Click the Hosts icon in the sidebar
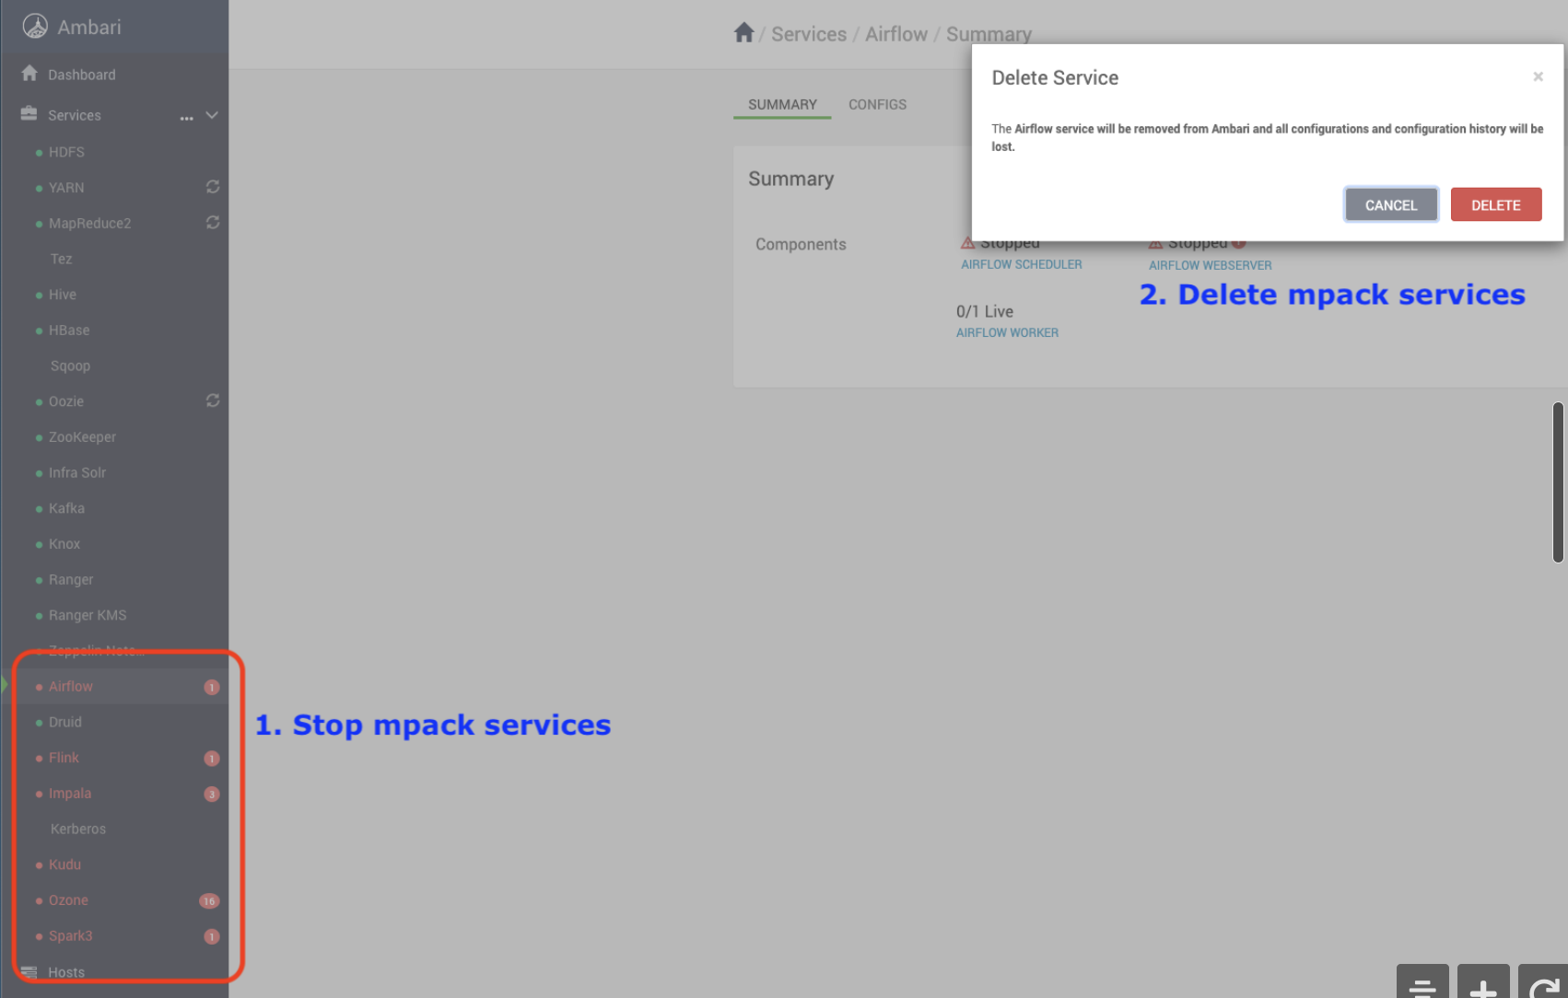The width and height of the screenshot is (1568, 998). 29,971
